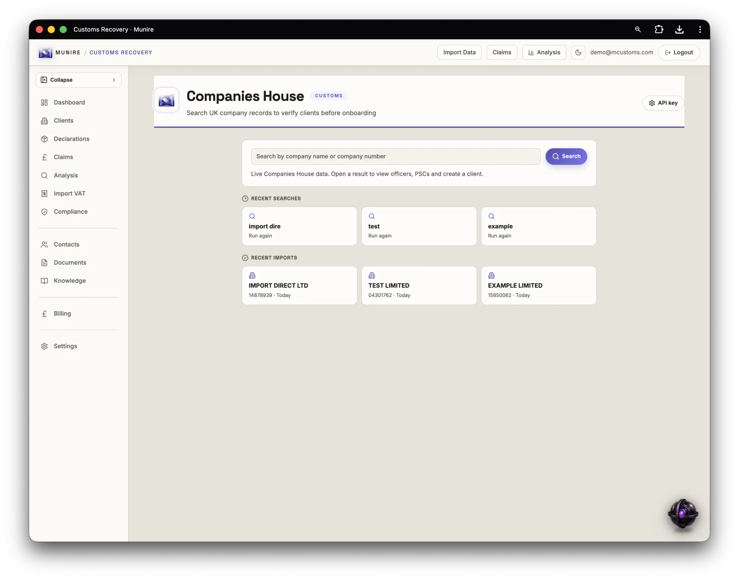Click the CUSTOMS badge beside the title
Screen dimensions: 739x580
pyautogui.click(x=329, y=96)
